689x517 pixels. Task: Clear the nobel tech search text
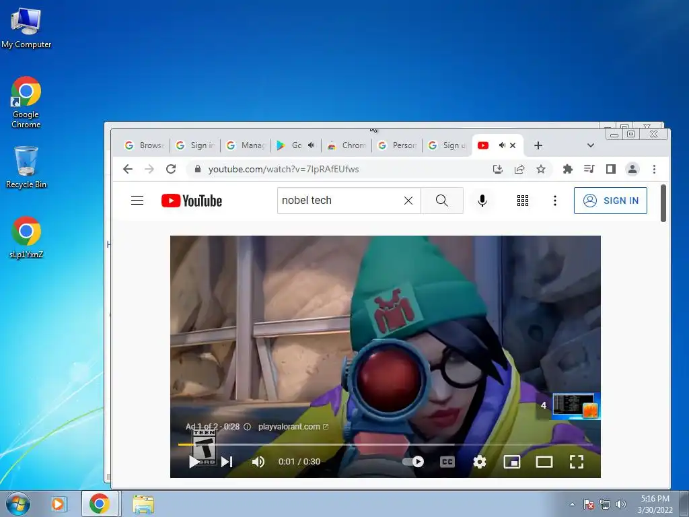(408, 201)
